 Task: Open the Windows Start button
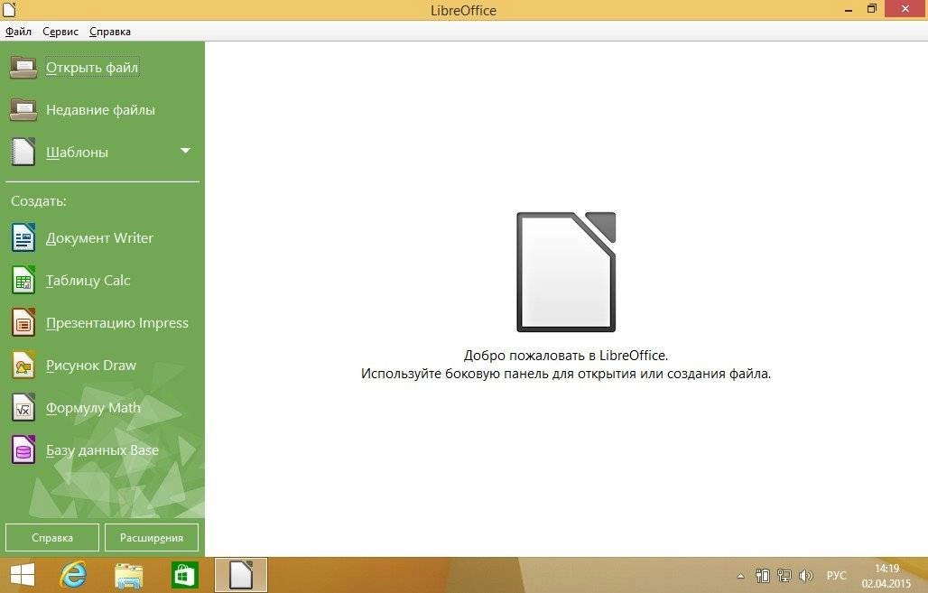point(23,575)
